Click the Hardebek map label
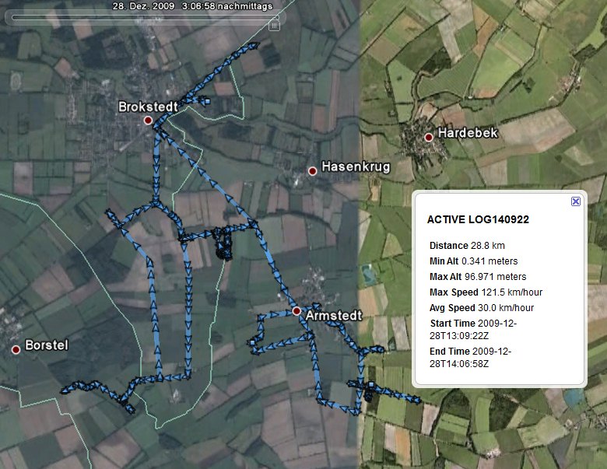 pos(467,134)
